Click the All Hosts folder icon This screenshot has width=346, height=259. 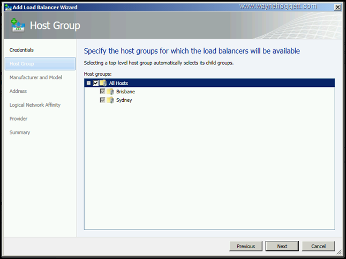tap(103, 83)
